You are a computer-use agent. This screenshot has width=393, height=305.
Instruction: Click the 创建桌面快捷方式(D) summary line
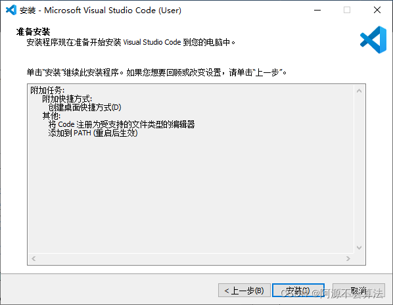[x=85, y=107]
